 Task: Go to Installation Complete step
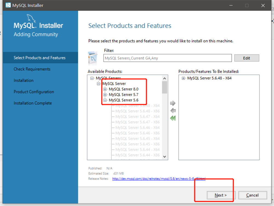pyautogui.click(x=33, y=103)
